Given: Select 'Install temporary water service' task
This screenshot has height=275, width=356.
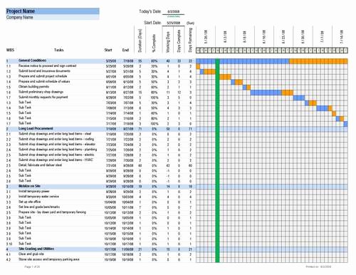Looking at the screenshot, I should pyautogui.click(x=38, y=197).
